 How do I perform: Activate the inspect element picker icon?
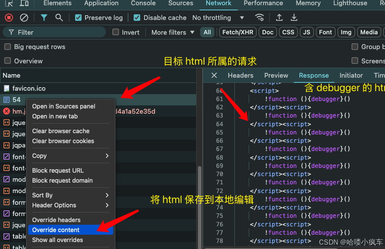(9, 3)
